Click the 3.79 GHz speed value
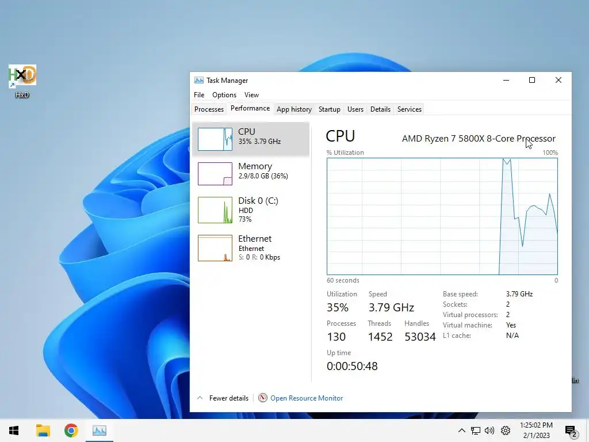This screenshot has height=442, width=589. coord(391,307)
